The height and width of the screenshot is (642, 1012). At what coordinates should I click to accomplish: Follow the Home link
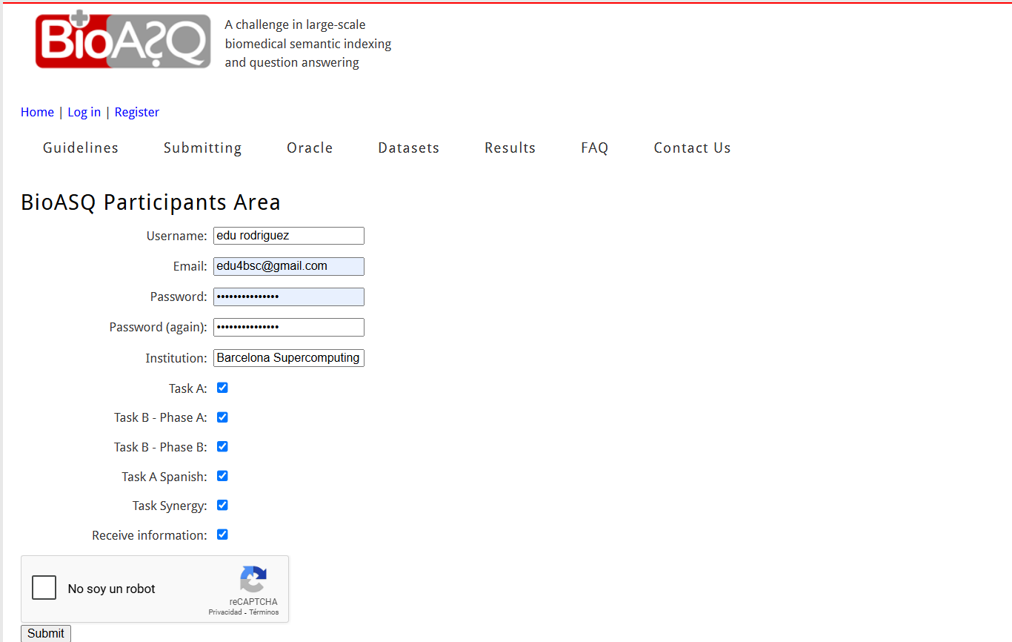click(x=37, y=112)
